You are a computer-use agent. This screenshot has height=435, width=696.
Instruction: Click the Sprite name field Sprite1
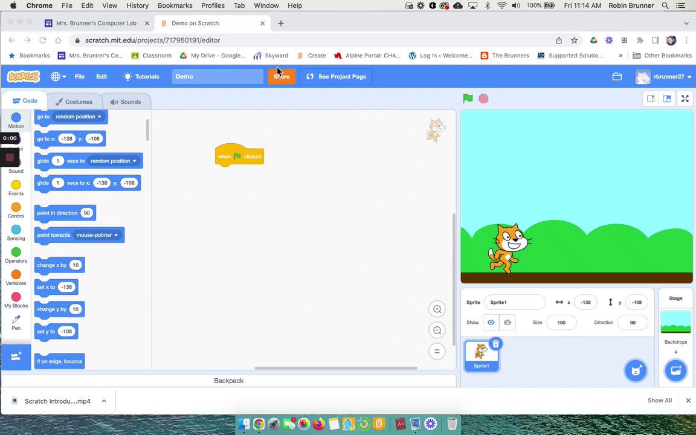(515, 302)
